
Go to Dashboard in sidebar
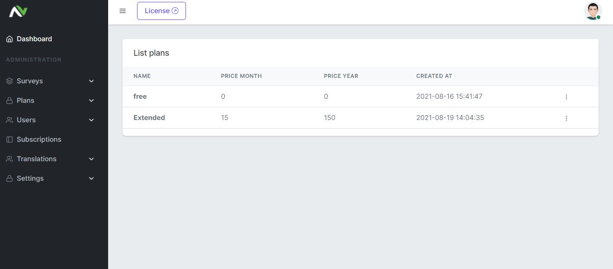34,39
